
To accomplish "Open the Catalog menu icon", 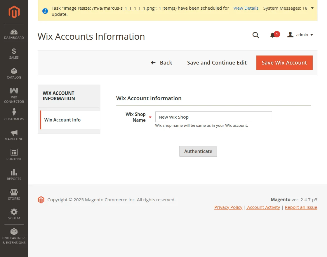I will tap(14, 72).
